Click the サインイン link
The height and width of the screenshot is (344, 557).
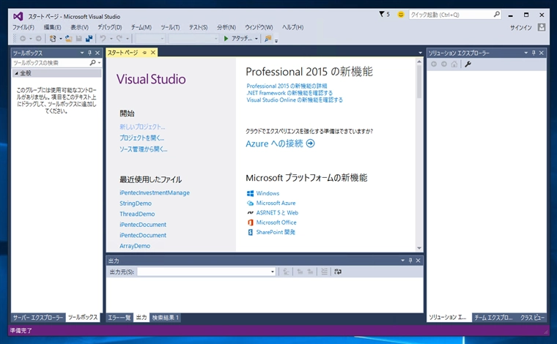[x=521, y=28]
